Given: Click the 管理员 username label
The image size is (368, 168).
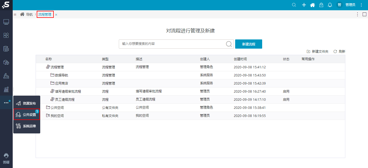Looking at the screenshot, I should pyautogui.click(x=350, y=5).
